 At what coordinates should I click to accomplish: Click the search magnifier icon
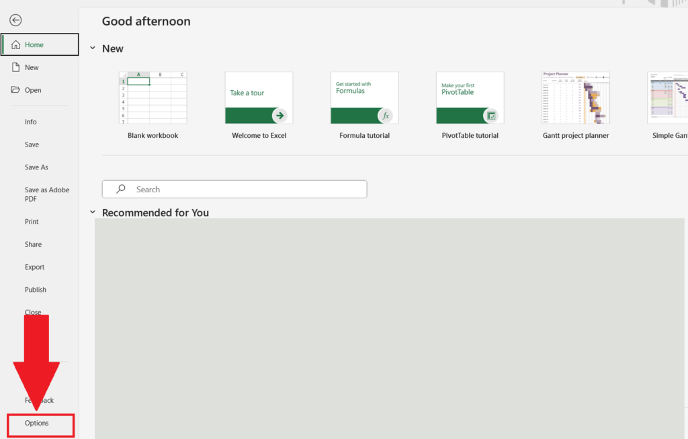click(120, 189)
